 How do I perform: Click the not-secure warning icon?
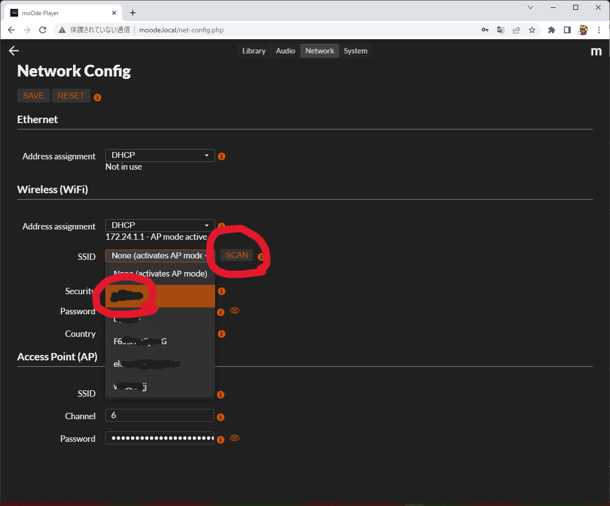click(x=62, y=30)
